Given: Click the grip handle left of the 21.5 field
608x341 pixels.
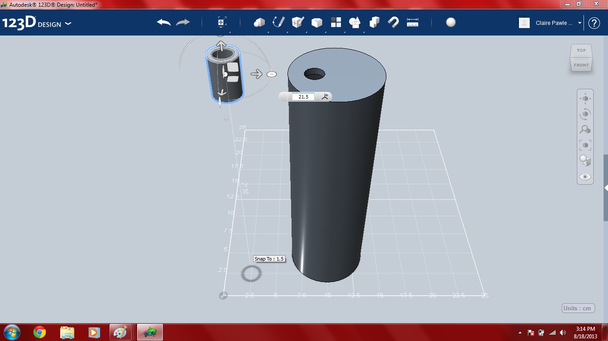Looking at the screenshot, I should (284, 97).
